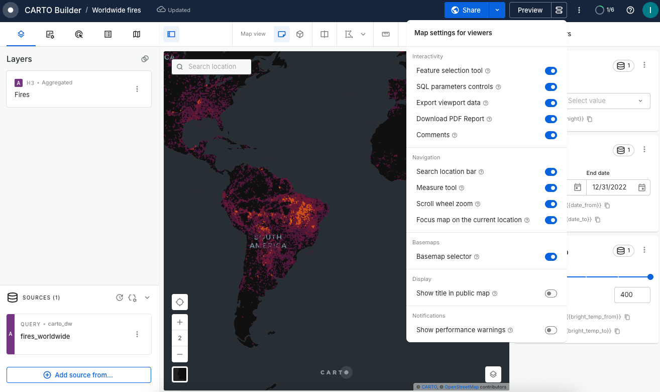
Task: Click the Preview button
Action: point(530,10)
